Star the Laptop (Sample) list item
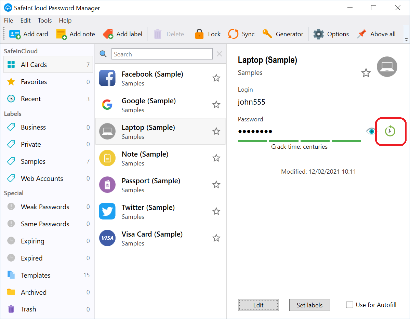Image resolution: width=410 pixels, height=319 pixels. [x=216, y=131]
